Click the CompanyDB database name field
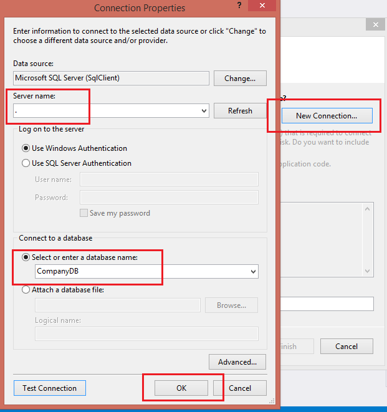Screen dimensions: 387x412 click(140, 272)
